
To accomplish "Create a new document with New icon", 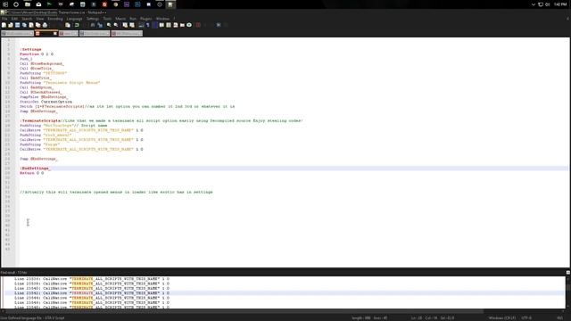I will 4,25.
